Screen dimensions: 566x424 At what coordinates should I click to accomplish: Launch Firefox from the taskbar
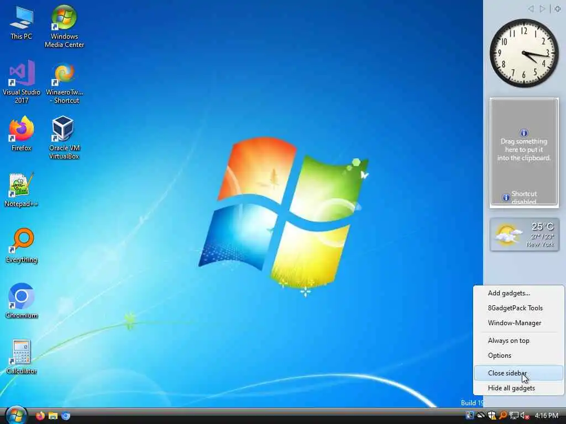(x=40, y=416)
